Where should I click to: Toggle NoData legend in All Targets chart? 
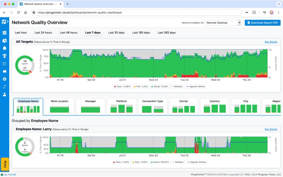pos(177,87)
